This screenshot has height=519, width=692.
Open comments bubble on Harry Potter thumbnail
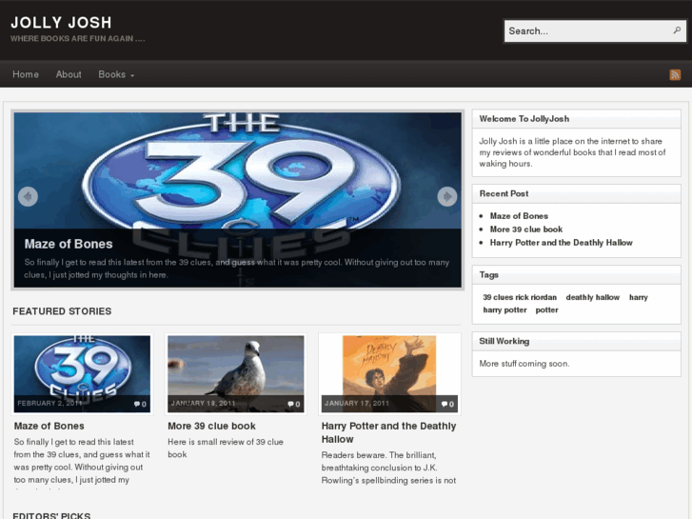[x=447, y=404]
